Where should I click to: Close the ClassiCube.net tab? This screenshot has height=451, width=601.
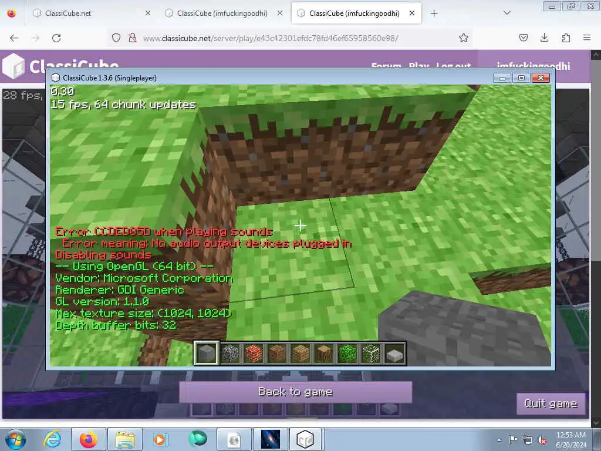(148, 13)
